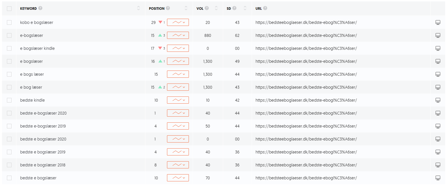This screenshot has height=188, width=446.
Task: Click help icon next to URL header
Action: click(265, 8)
